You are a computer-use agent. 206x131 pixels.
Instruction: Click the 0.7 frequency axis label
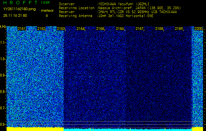(x=2, y=108)
